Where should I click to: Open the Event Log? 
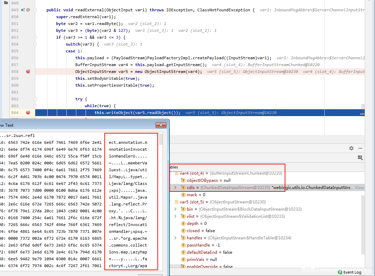352,272
